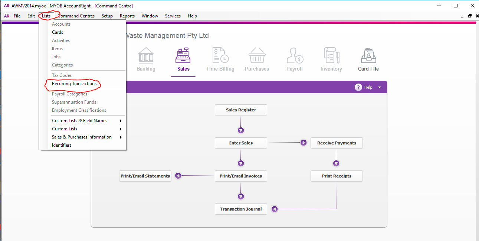Choose Recurring Transactions from Lists menu

click(74, 84)
